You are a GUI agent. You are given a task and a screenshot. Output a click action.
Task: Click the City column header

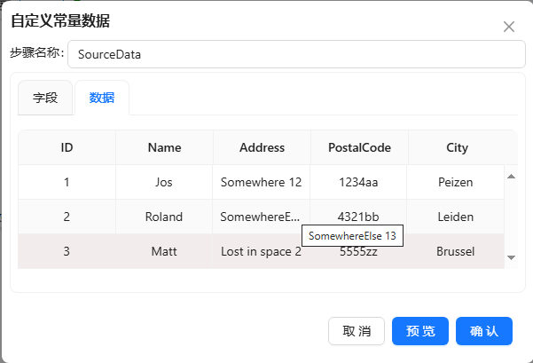click(x=457, y=147)
